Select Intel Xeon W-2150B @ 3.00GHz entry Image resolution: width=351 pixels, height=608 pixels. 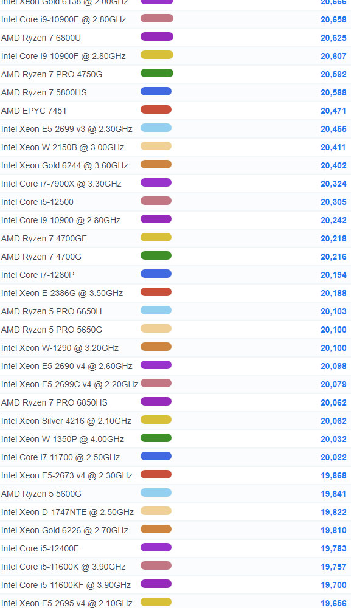tap(63, 147)
